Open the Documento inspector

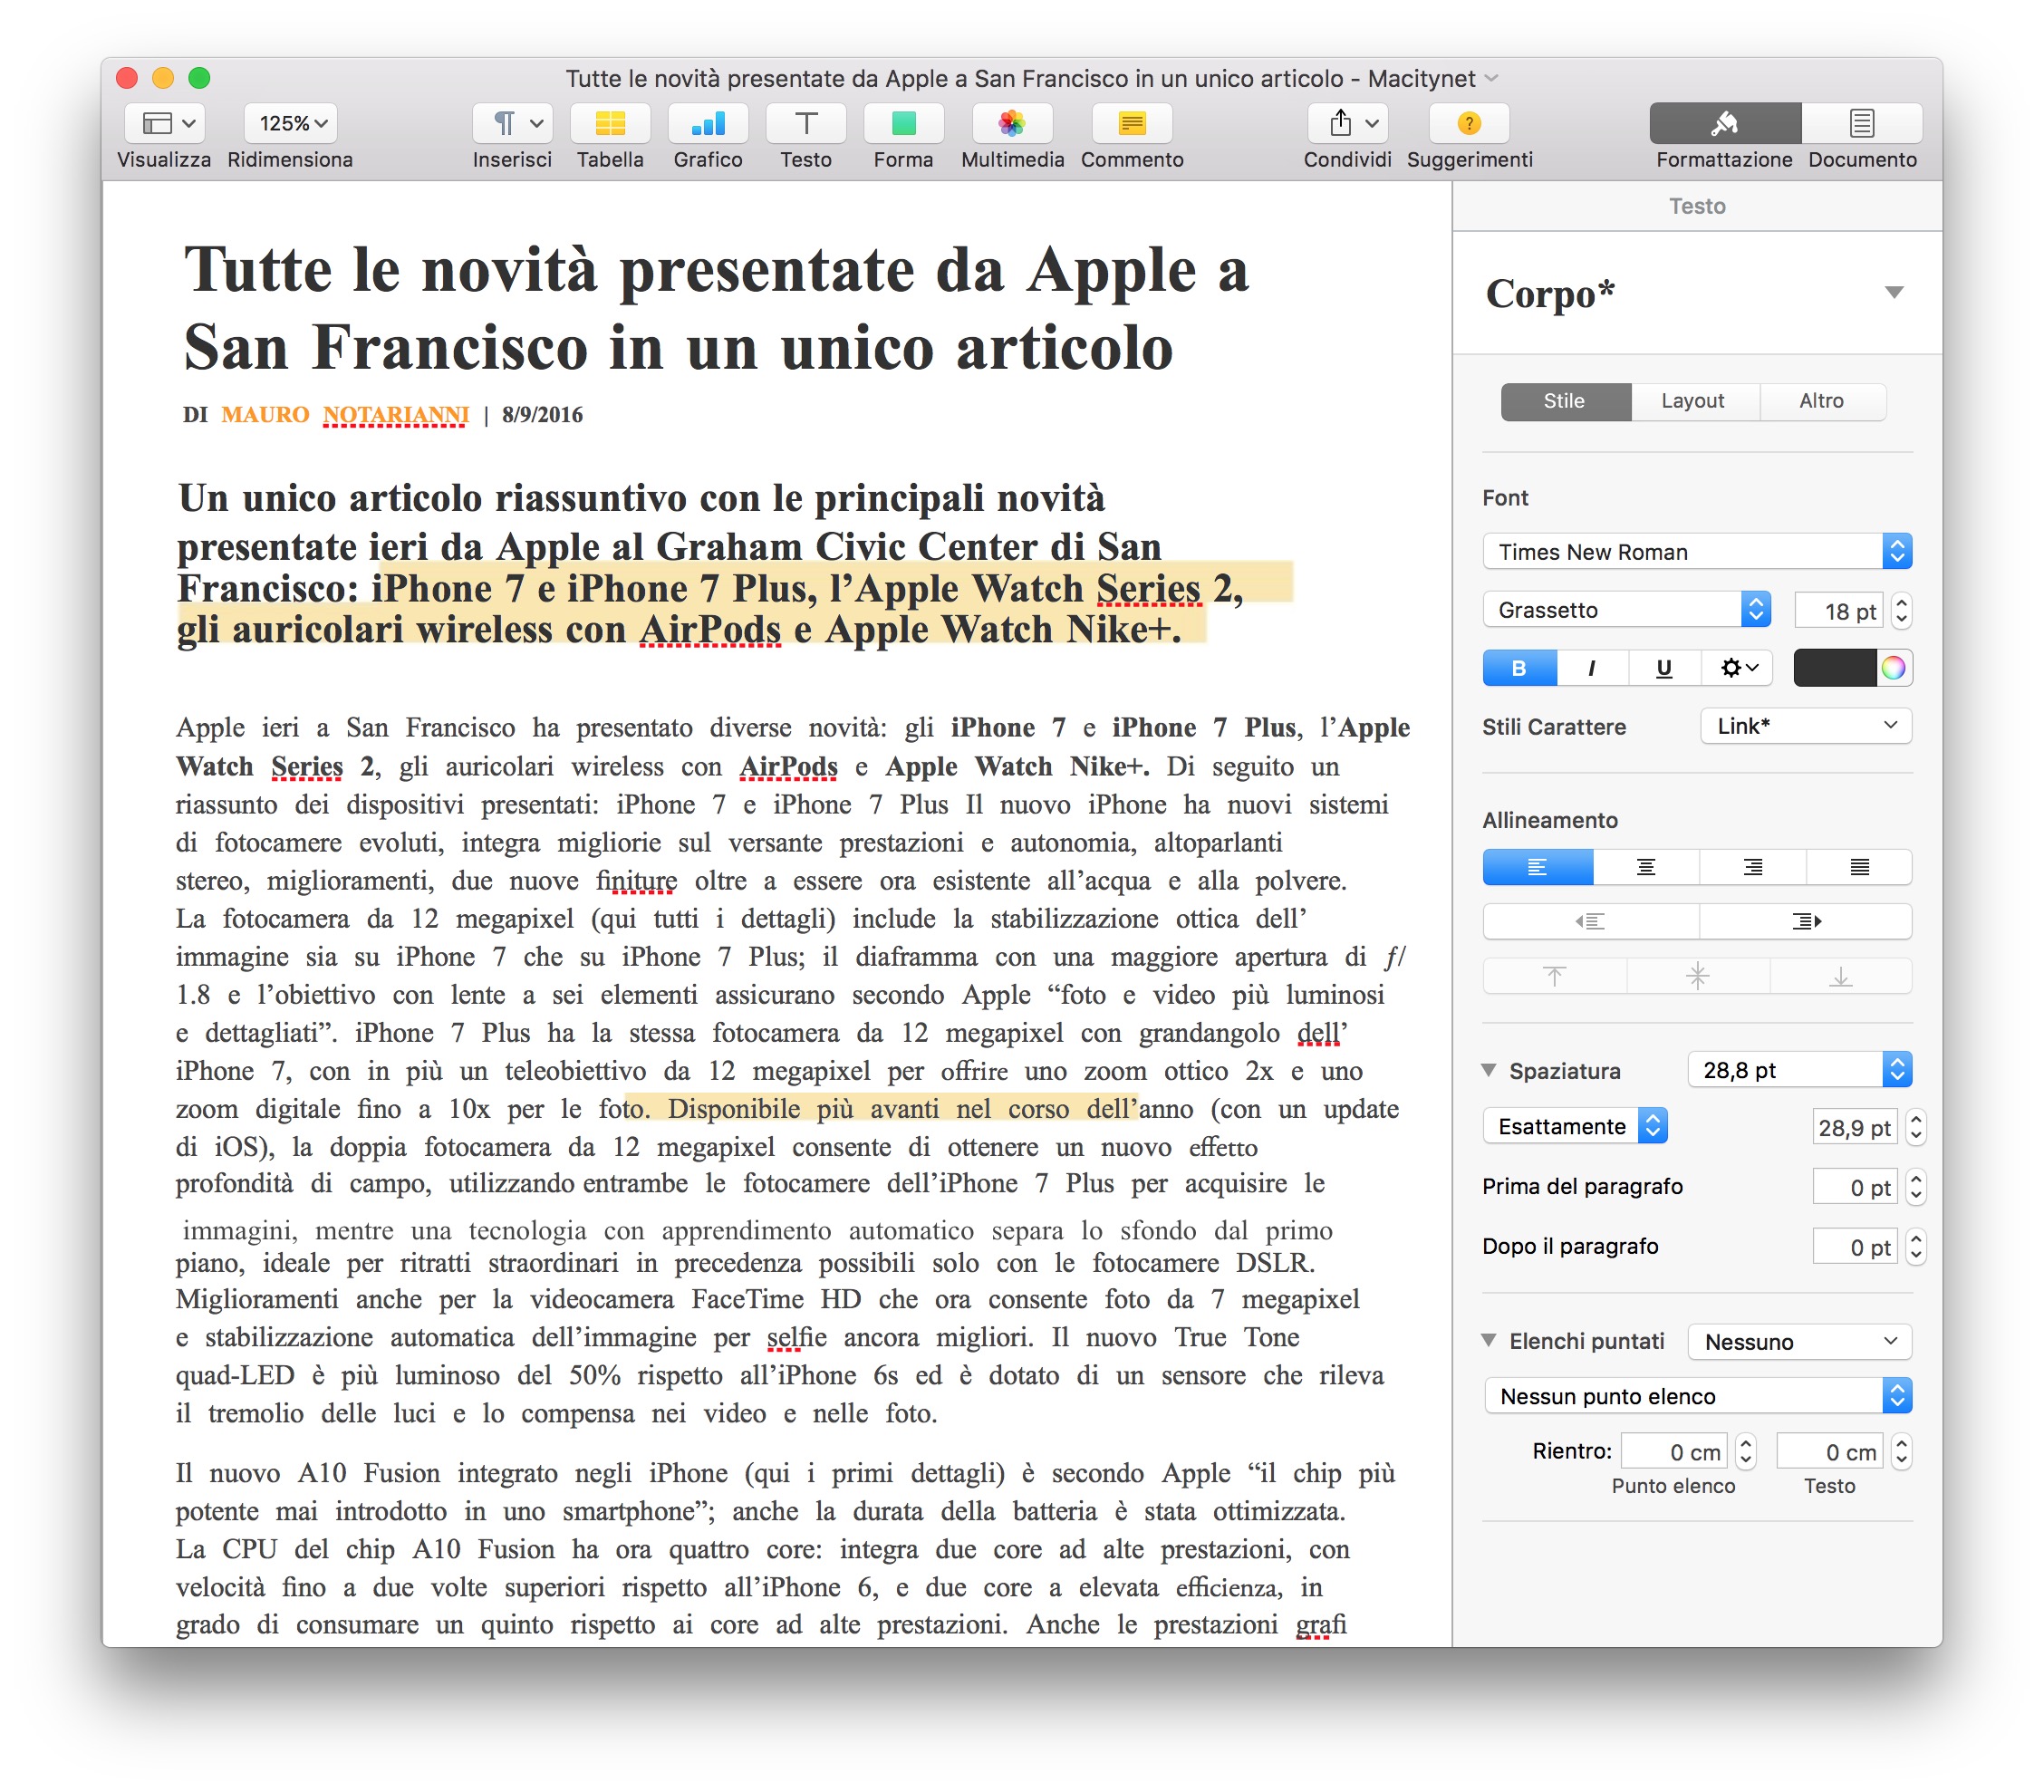(1861, 124)
